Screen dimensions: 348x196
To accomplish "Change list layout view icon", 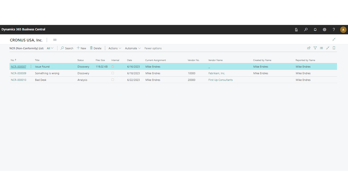I will click(x=321, y=48).
